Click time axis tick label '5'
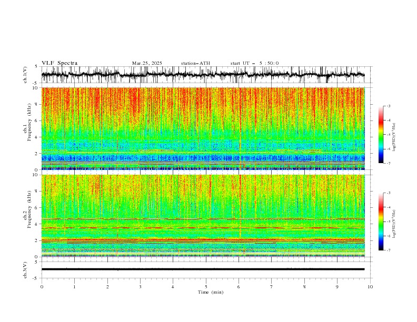The width and height of the screenshot is (417, 322). (206, 287)
